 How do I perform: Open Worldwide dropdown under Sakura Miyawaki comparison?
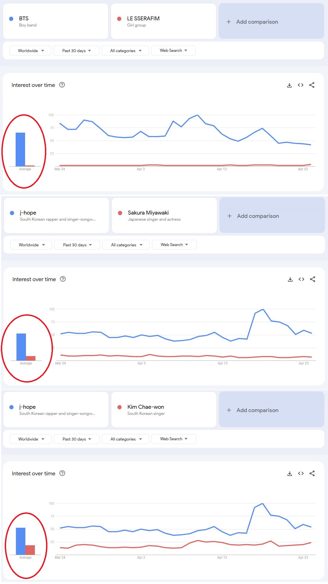[x=31, y=245]
